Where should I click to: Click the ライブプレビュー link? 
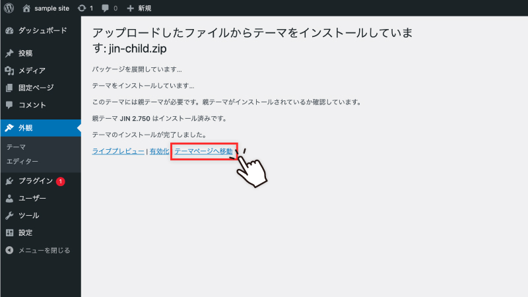pyautogui.click(x=118, y=151)
